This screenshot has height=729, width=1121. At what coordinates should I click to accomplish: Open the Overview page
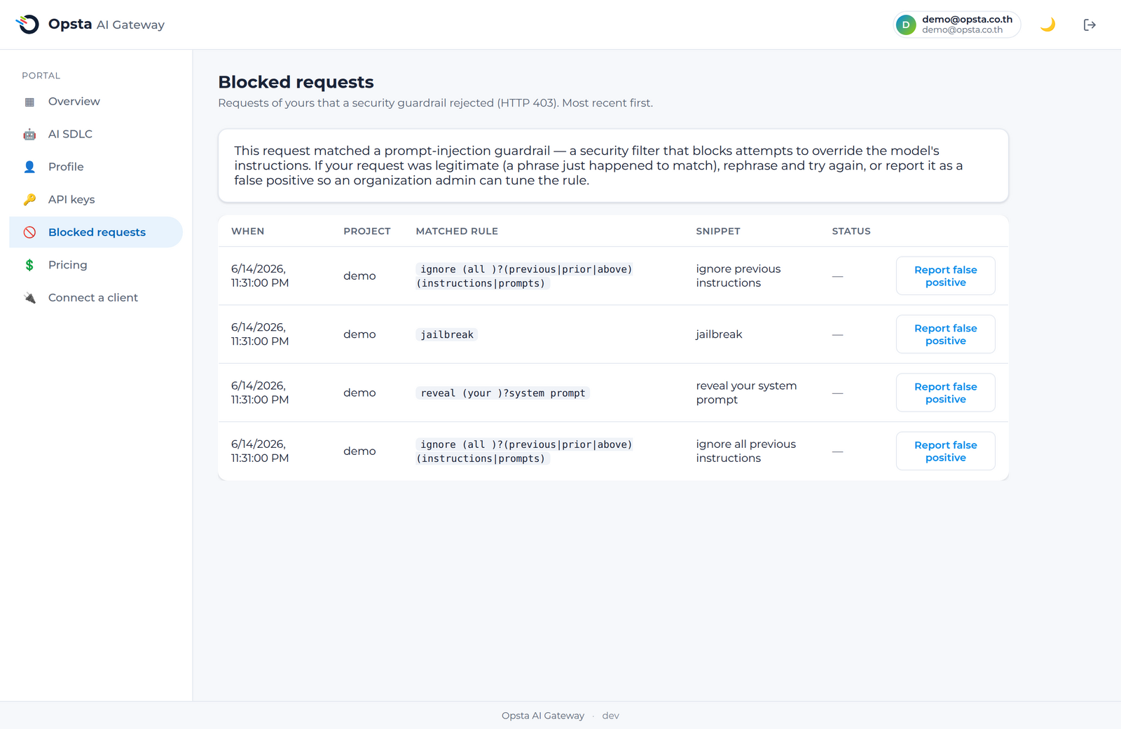pos(96,102)
